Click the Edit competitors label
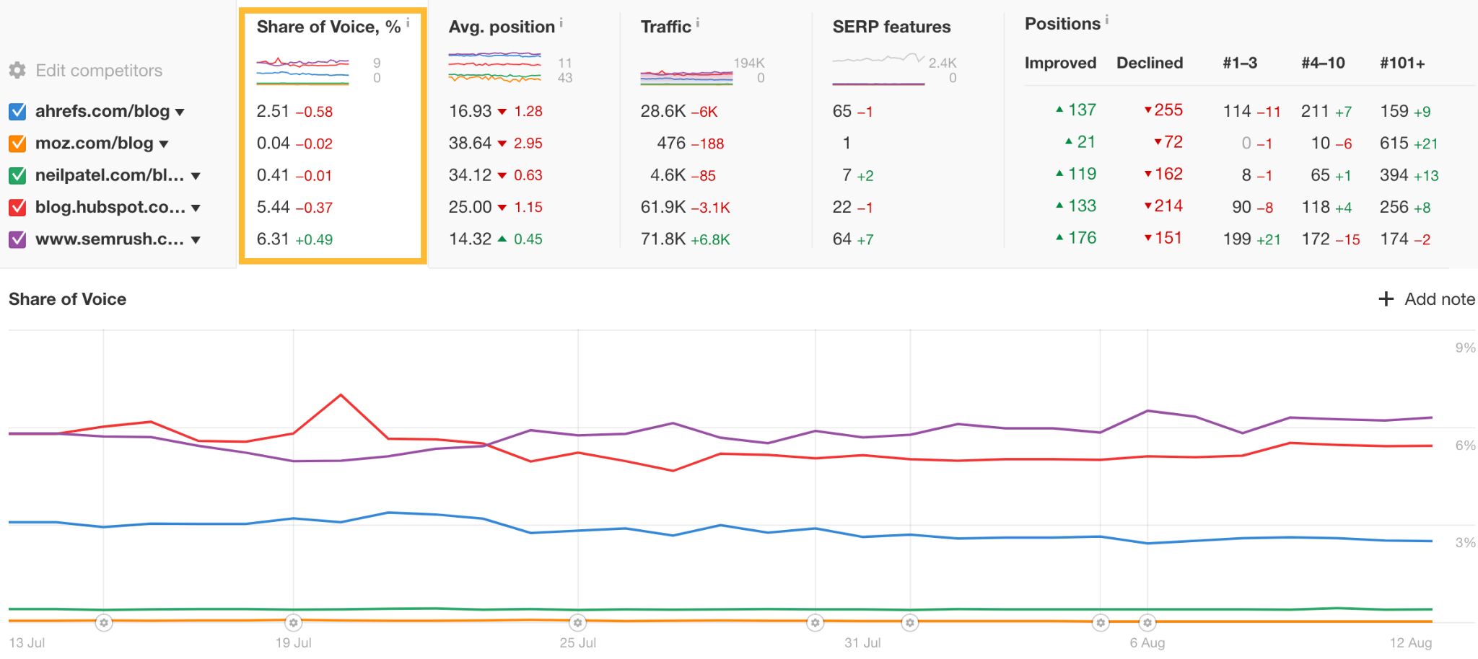 tap(98, 70)
